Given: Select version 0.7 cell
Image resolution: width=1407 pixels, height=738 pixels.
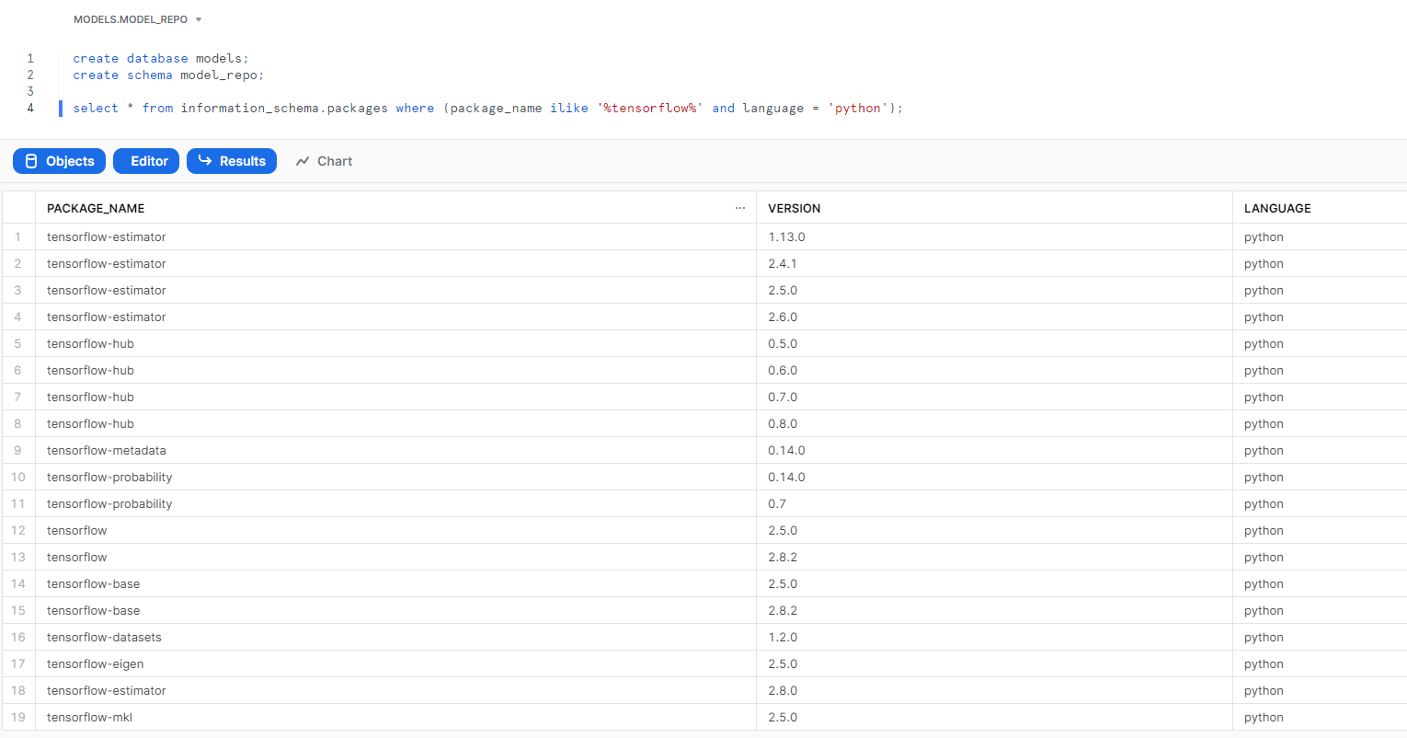Looking at the screenshot, I should (994, 503).
